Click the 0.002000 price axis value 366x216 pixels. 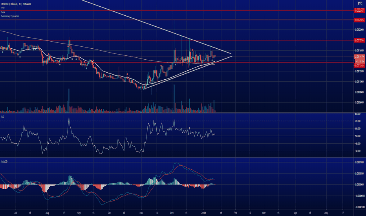359,30
